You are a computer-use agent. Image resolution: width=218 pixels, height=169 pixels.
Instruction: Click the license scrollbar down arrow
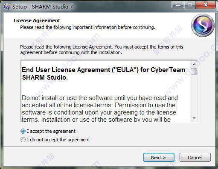point(194,118)
